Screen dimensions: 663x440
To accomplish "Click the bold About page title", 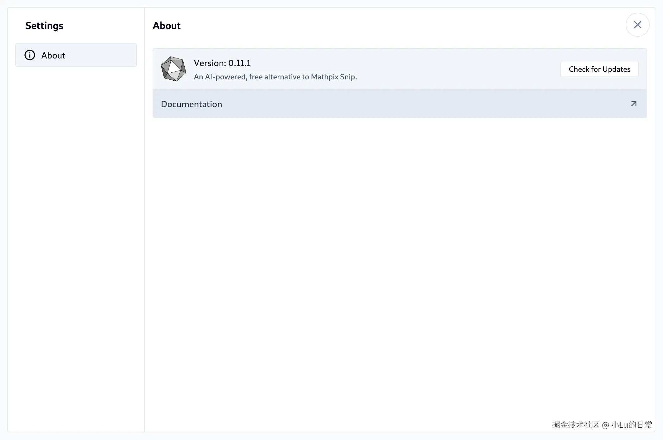I will pos(167,26).
